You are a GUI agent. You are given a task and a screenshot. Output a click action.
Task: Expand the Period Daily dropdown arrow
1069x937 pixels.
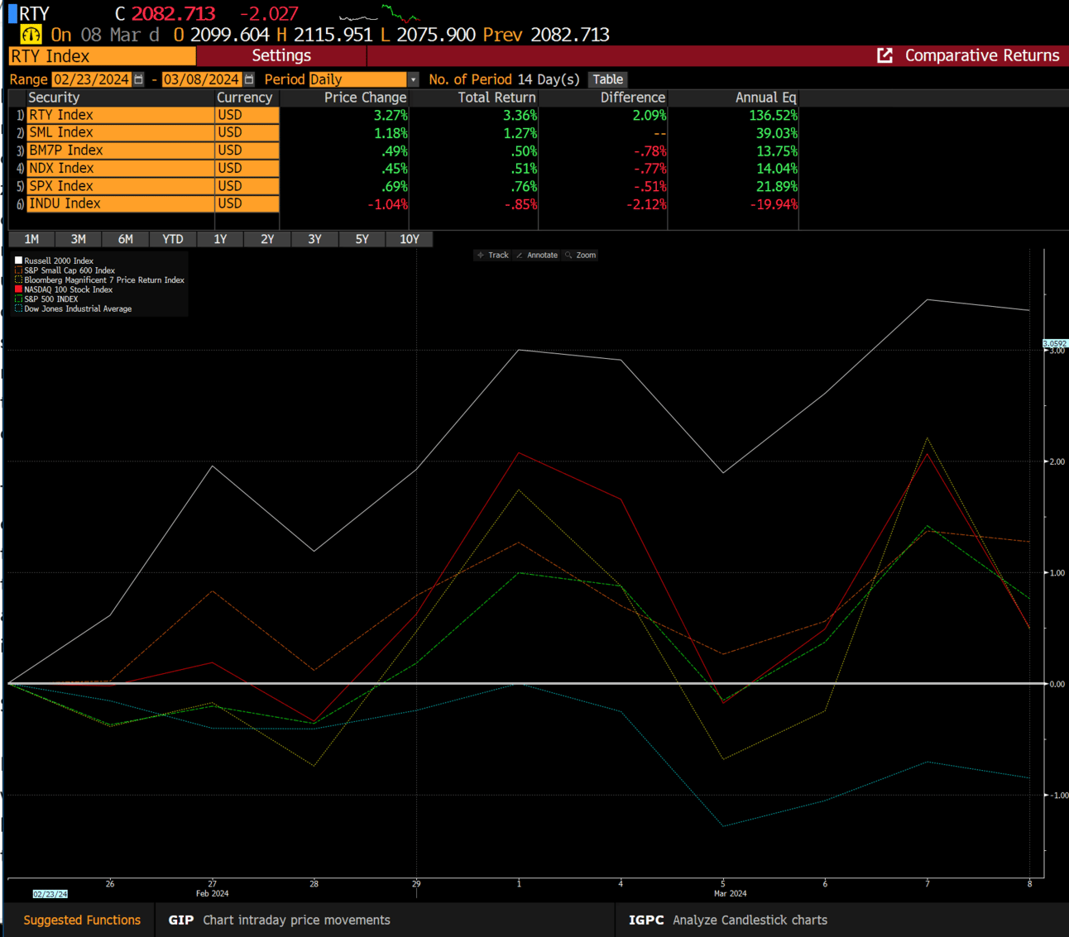(413, 79)
